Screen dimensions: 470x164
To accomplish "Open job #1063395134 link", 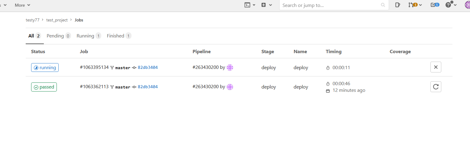I will [94, 67].
